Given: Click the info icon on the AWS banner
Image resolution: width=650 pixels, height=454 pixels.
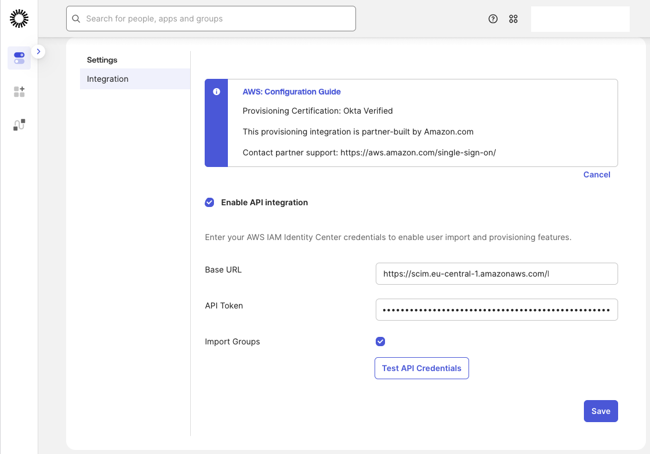Looking at the screenshot, I should tap(216, 91).
